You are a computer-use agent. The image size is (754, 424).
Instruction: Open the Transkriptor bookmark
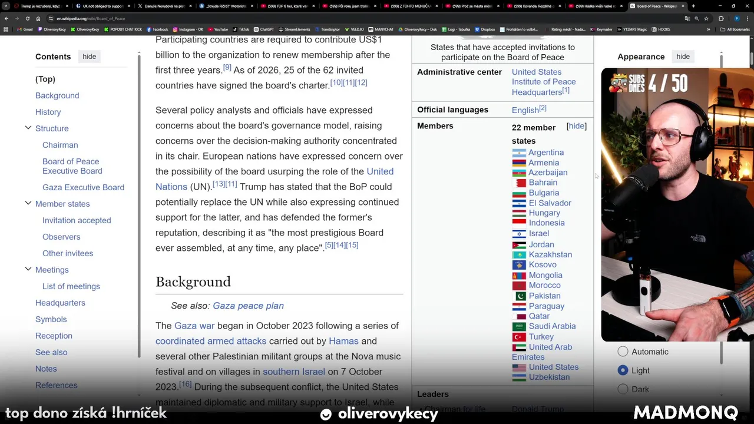[328, 29]
